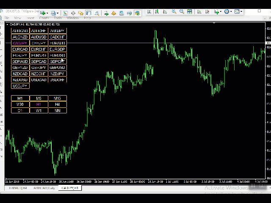
Task: Click the Zoom Out magnifier icon
Action: 182,11
